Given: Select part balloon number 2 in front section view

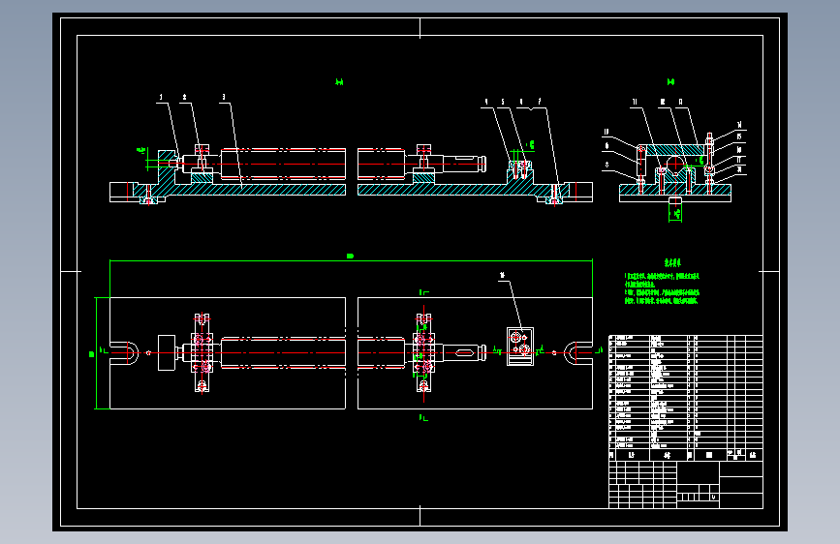Looking at the screenshot, I should click(184, 98).
